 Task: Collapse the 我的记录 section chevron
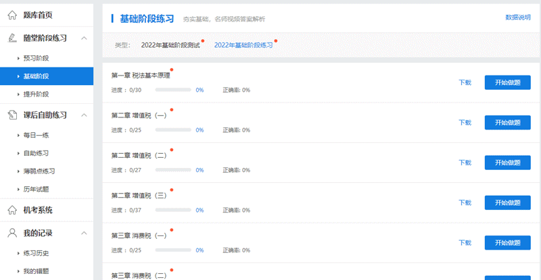click(84, 233)
